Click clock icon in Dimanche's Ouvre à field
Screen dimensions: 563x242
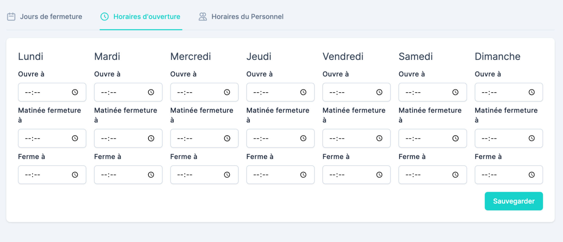(531, 92)
